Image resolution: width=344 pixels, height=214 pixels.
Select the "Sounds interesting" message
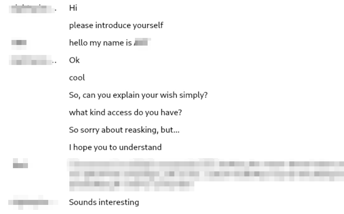104,202
